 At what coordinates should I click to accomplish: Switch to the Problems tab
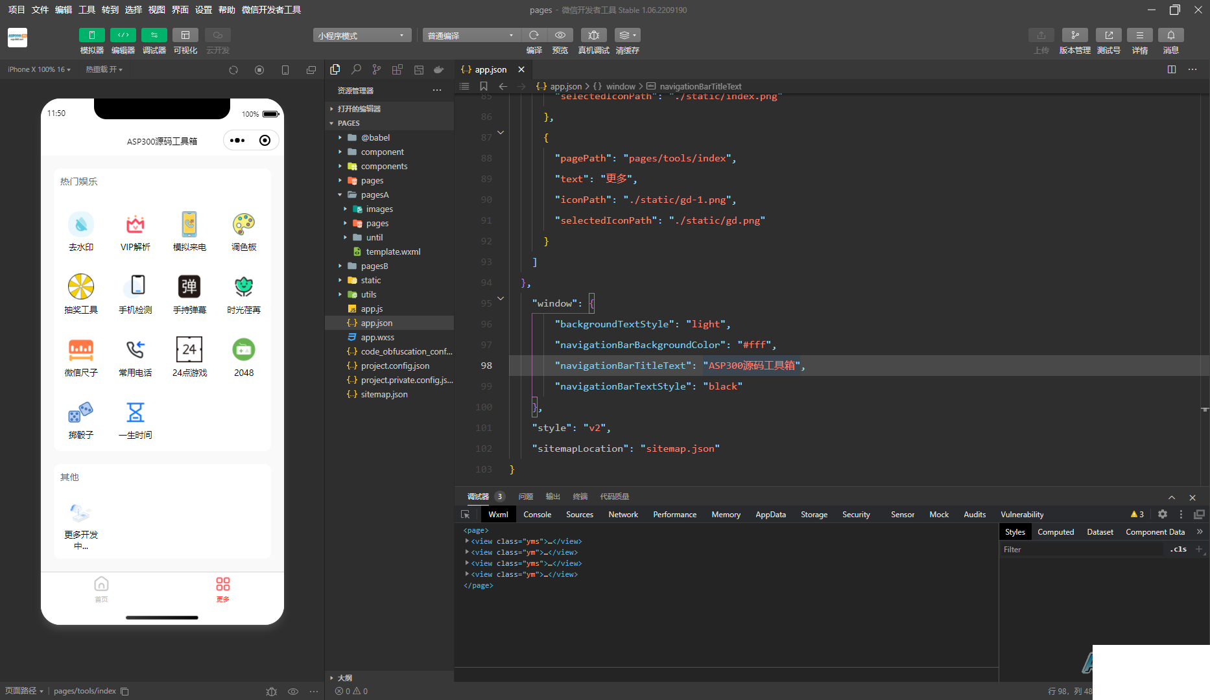click(526, 496)
